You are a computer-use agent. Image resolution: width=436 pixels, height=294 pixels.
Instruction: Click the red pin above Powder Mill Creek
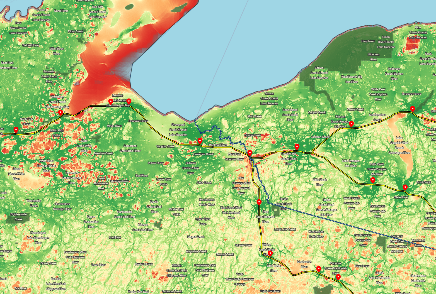tap(297, 147)
